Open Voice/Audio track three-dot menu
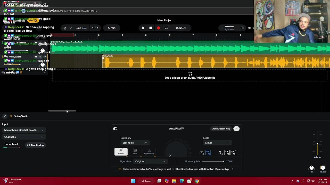The width and height of the screenshot is (330, 185). (x=32, y=57)
